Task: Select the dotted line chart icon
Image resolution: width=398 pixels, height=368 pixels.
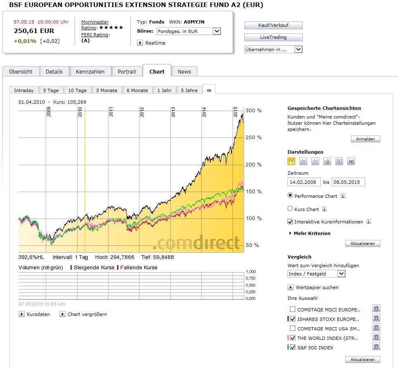Action: point(316,161)
